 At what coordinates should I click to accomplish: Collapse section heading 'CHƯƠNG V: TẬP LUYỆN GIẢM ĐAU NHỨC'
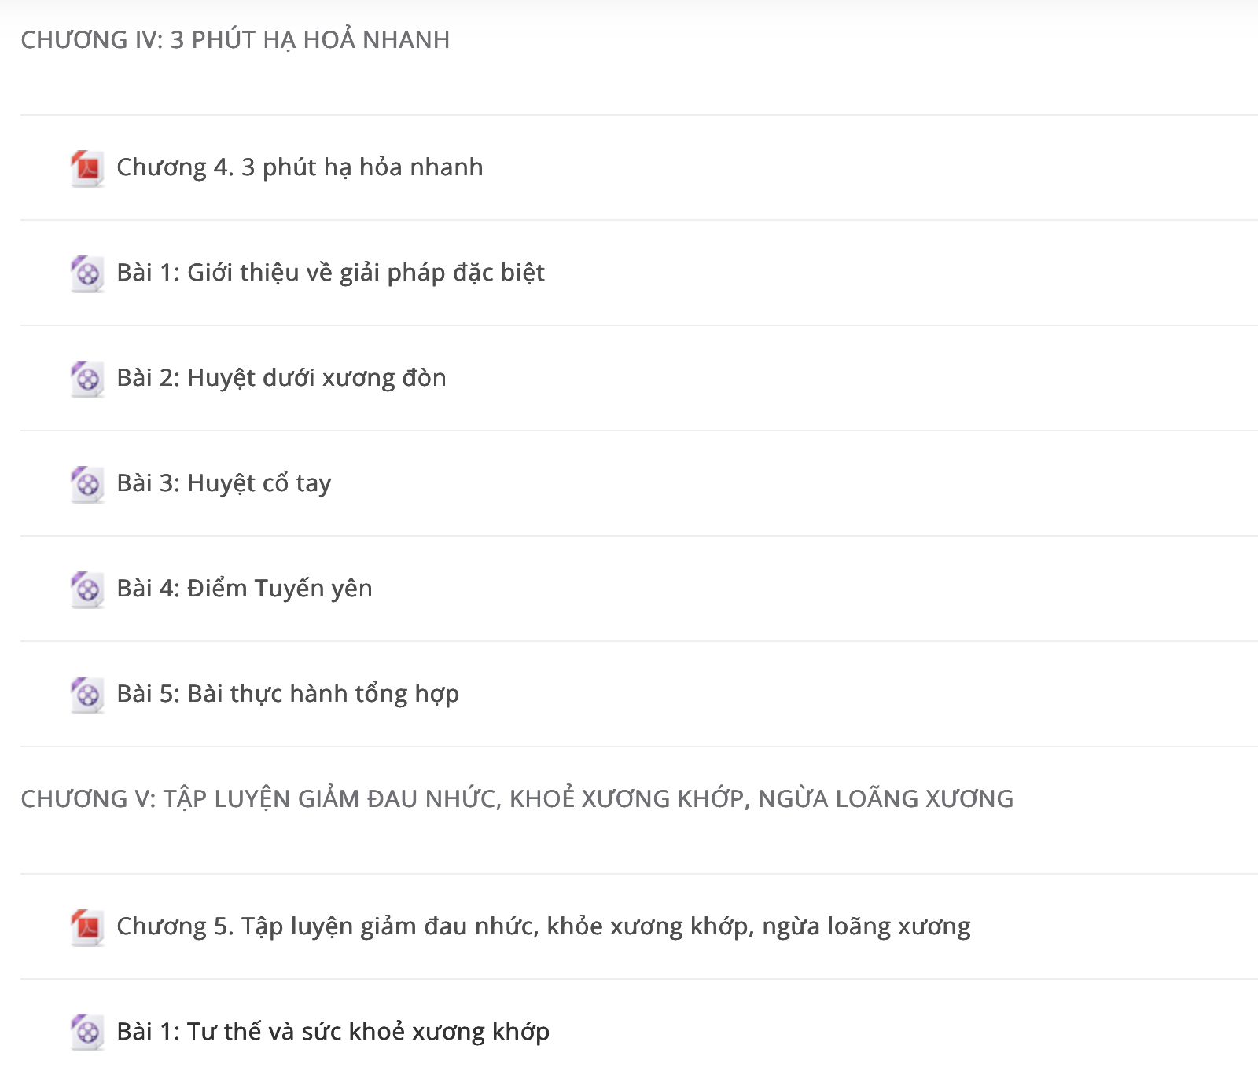(x=517, y=798)
